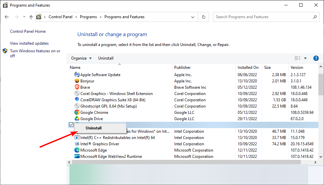Expand the chevron after Control Panel breadcrumb
Image resolution: width=324 pixels, height=185 pixels.
(x=76, y=17)
